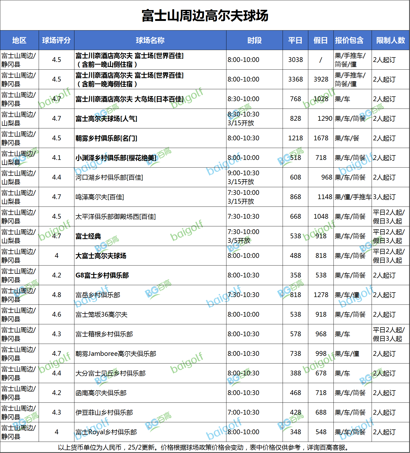Select the weekday price 3038 cell
The width and height of the screenshot is (410, 453).
295,60
